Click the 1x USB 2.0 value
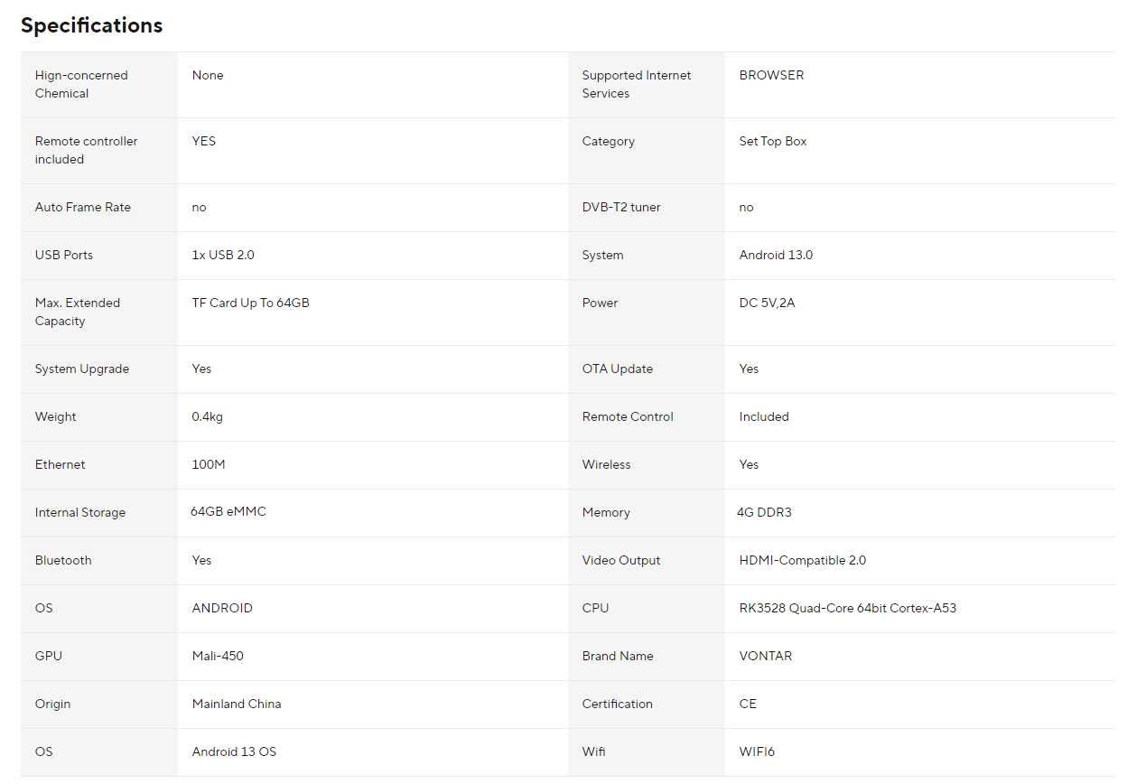 point(222,255)
